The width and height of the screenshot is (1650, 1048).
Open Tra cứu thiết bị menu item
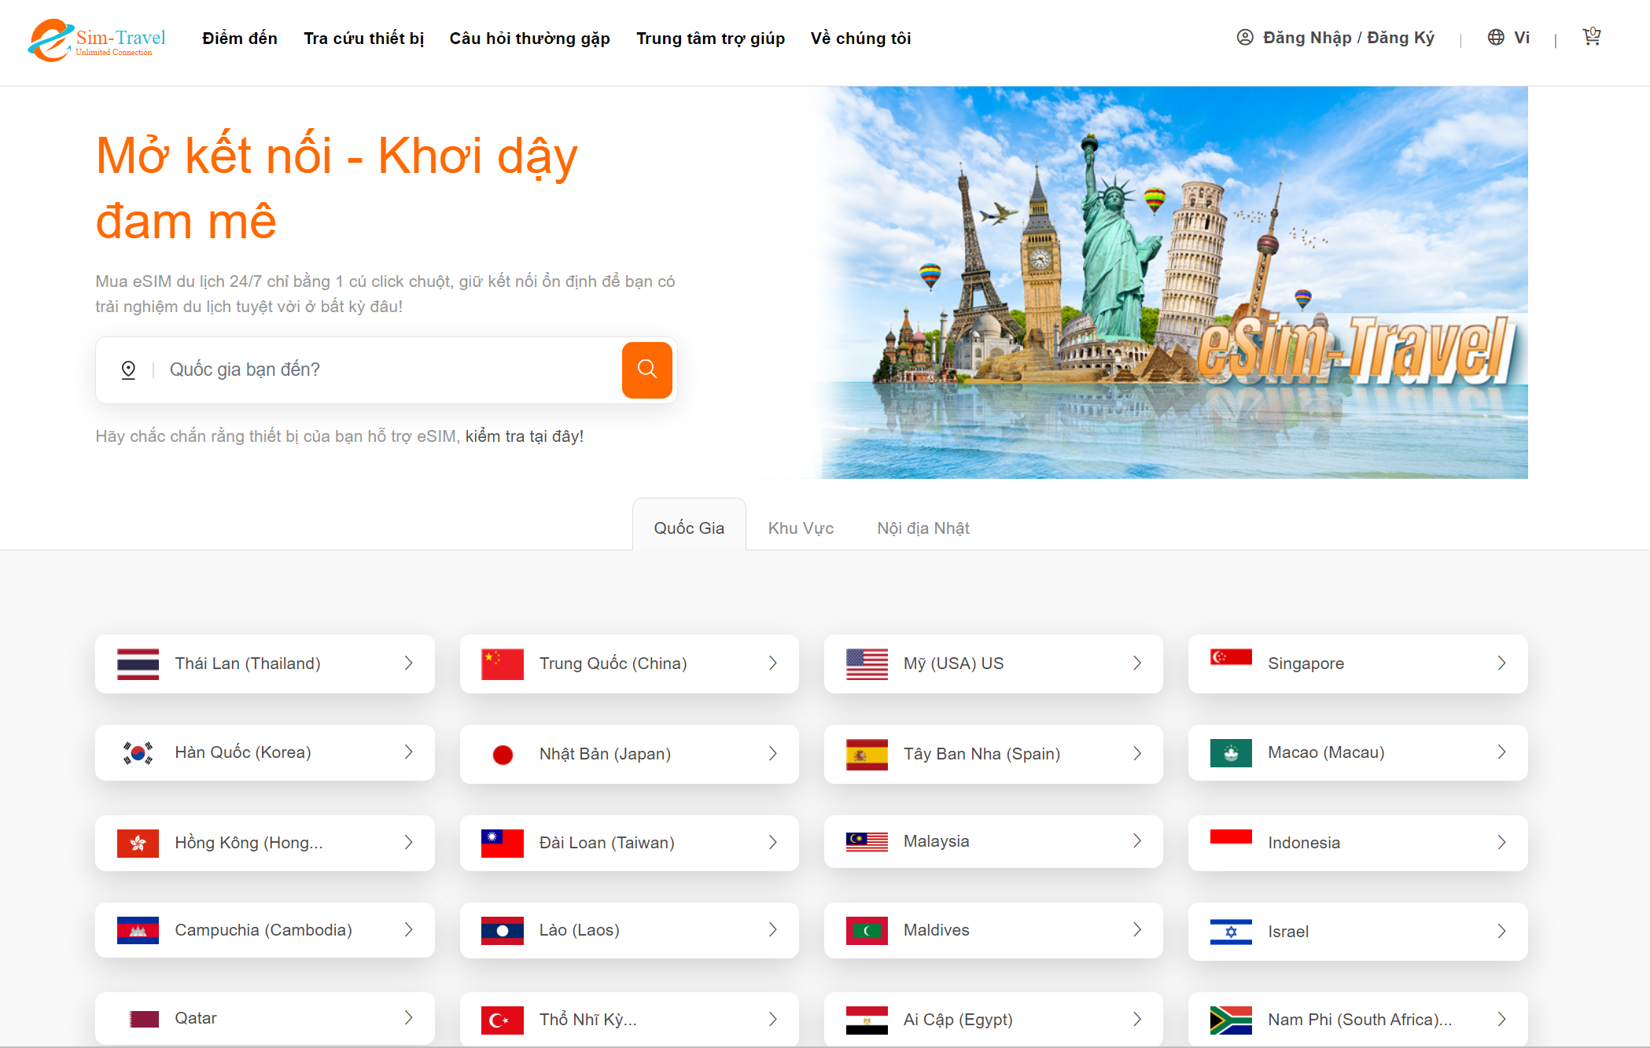click(x=364, y=39)
